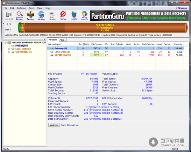Click the BPB Volume Label value DellUtility

point(147,98)
